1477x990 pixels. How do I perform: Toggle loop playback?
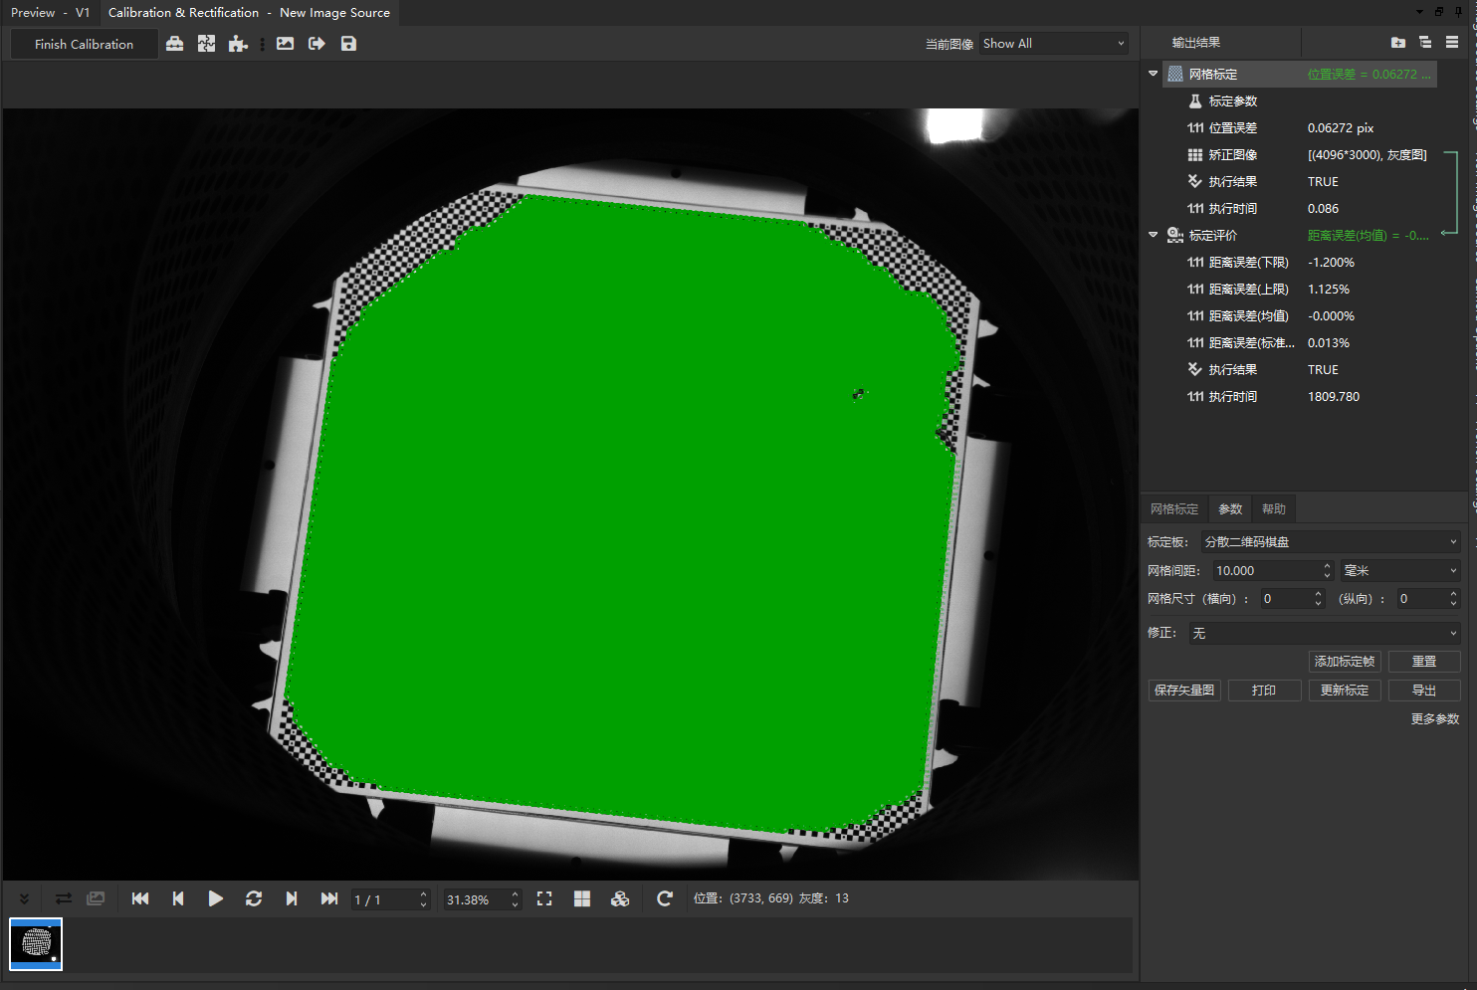254,898
